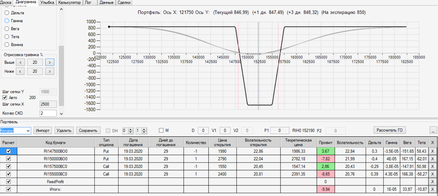Screen dimensions: 438x196
Task: Click the Выше value field showing 20
Action: [35, 62]
